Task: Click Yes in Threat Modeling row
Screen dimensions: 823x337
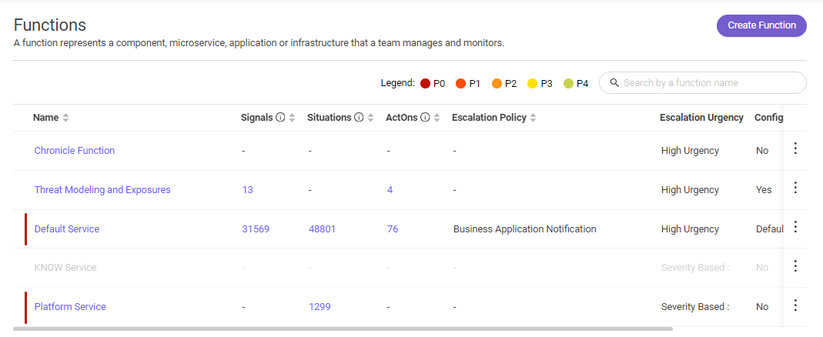Action: click(764, 189)
